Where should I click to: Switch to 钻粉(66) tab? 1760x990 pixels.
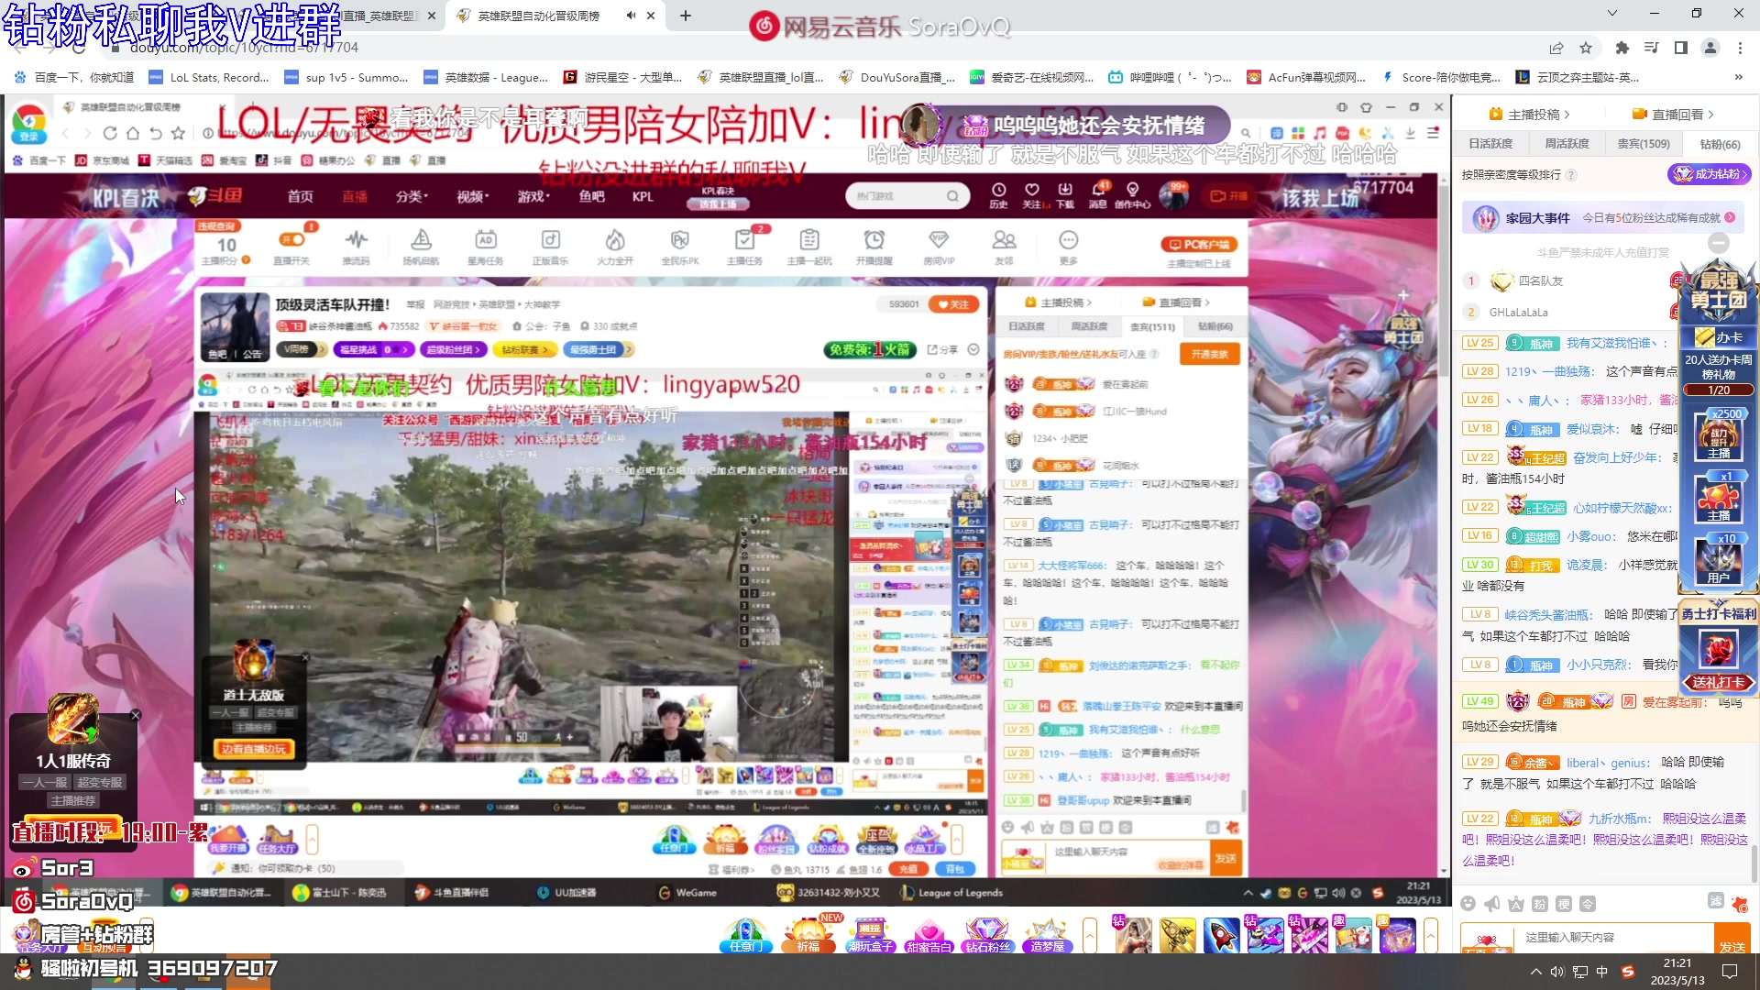point(1720,144)
